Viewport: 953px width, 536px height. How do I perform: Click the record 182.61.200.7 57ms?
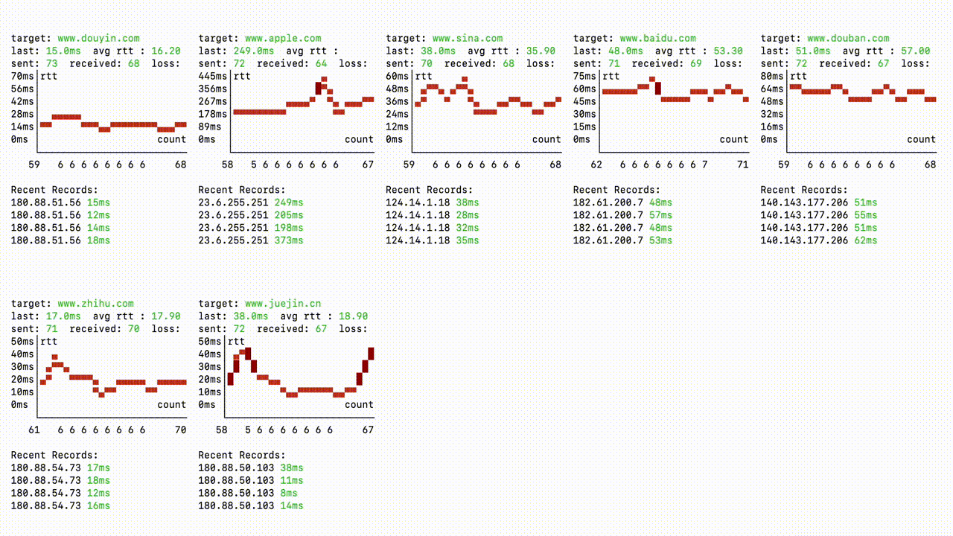623,215
